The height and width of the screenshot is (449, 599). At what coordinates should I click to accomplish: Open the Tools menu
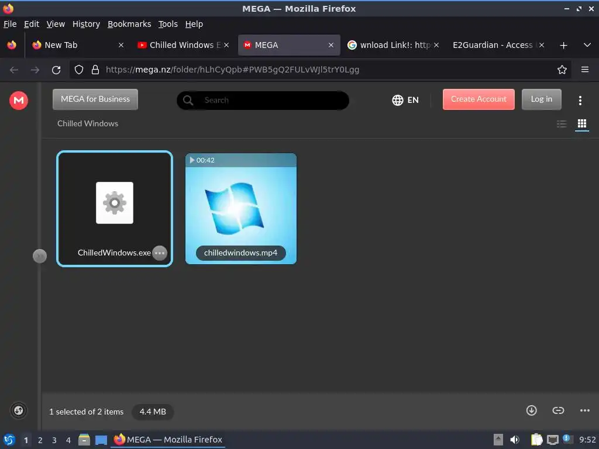click(168, 24)
